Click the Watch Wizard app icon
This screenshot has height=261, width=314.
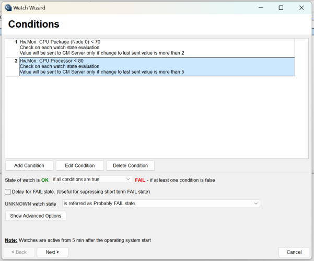pyautogui.click(x=8, y=8)
